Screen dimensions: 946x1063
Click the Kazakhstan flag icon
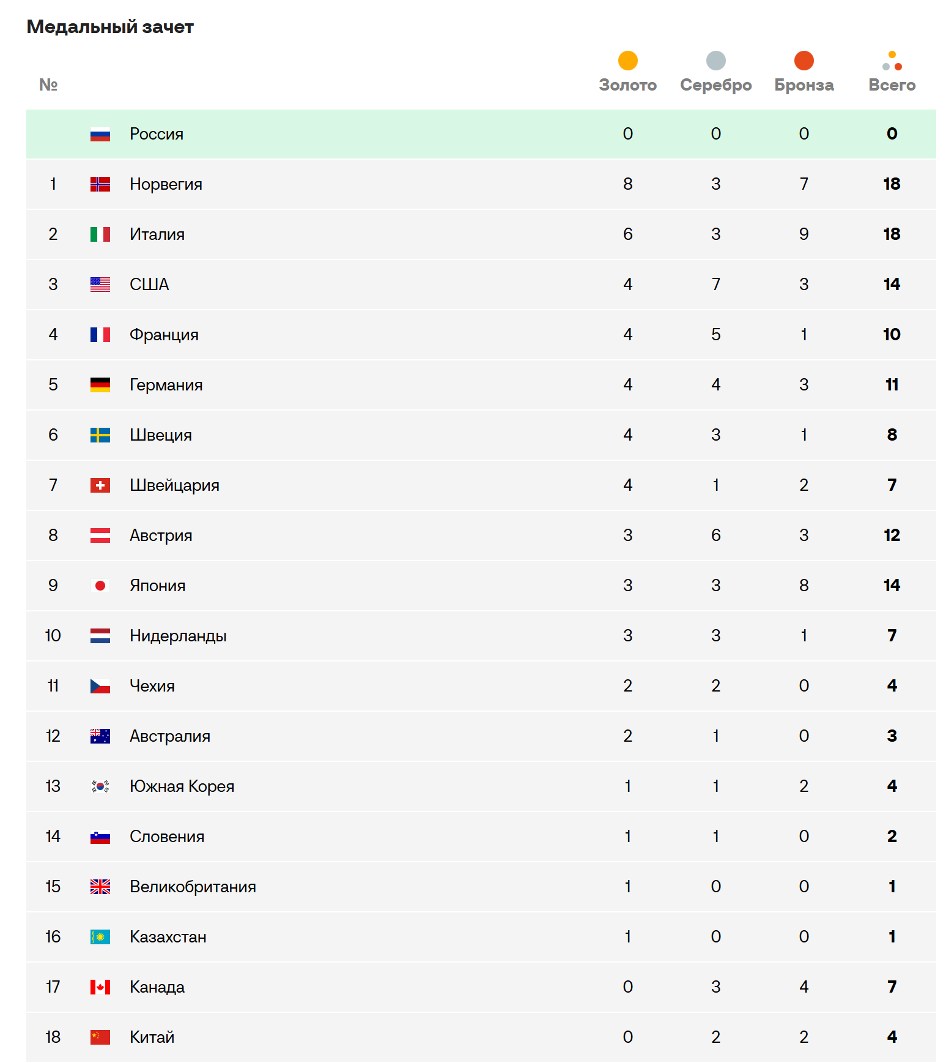[x=100, y=937]
